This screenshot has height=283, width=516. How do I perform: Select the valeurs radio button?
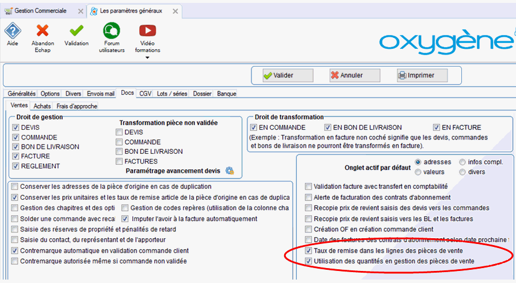[x=418, y=172]
